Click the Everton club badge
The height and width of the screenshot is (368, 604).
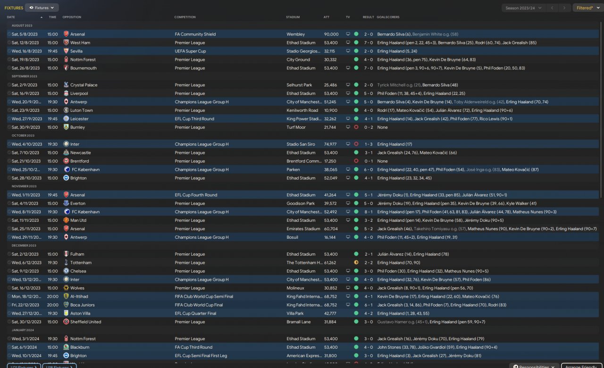66,204
